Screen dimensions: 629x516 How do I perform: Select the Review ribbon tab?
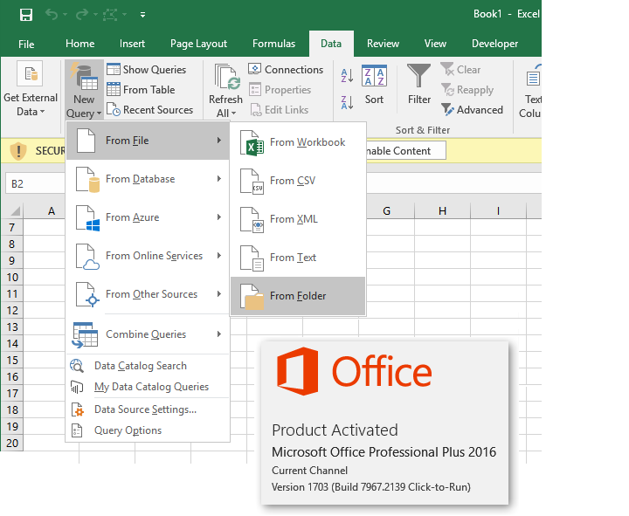coord(383,44)
